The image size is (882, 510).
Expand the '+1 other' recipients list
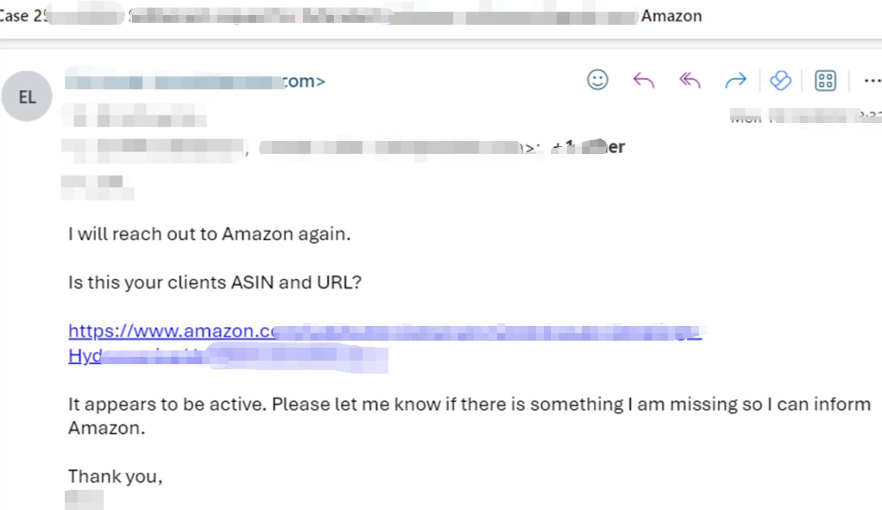coord(589,147)
